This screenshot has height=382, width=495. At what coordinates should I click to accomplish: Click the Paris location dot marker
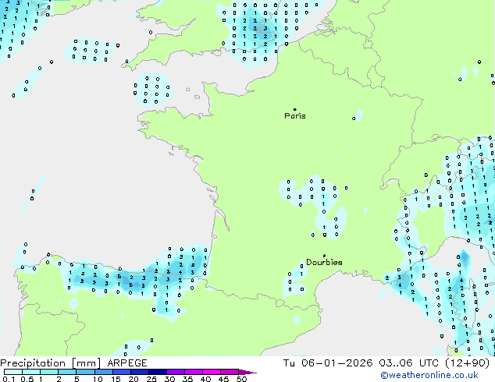295,109
